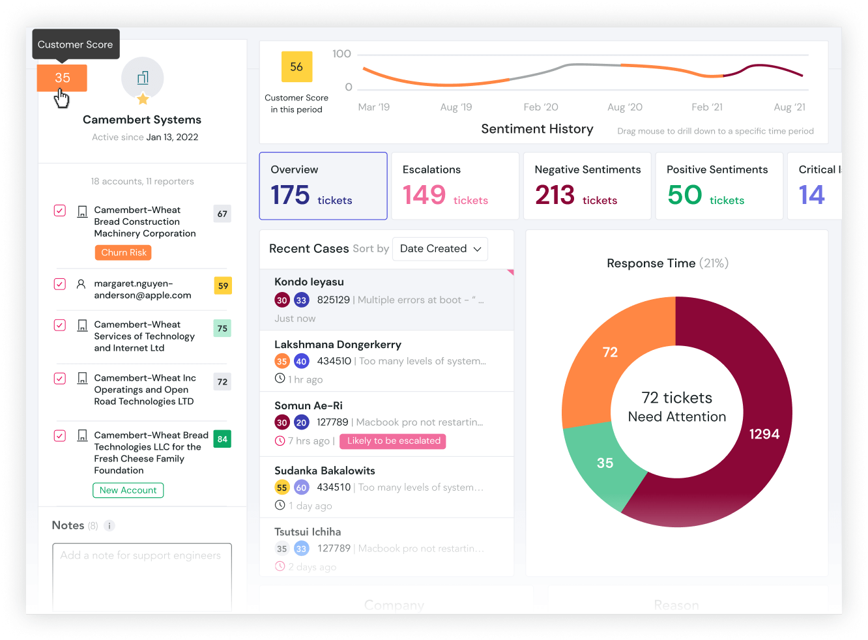Click building icon beside Camembert-Wheat Bread Construction
Viewport: 868px width, 640px height.
(x=82, y=211)
